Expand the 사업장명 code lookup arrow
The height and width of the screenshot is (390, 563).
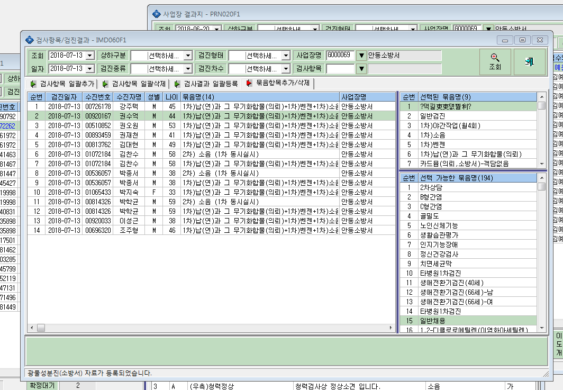(361, 56)
